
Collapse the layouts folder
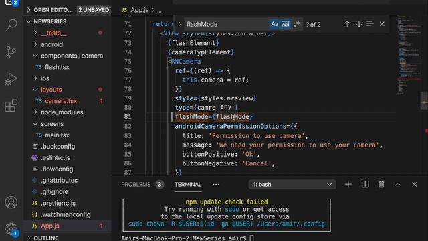pos(68,90)
